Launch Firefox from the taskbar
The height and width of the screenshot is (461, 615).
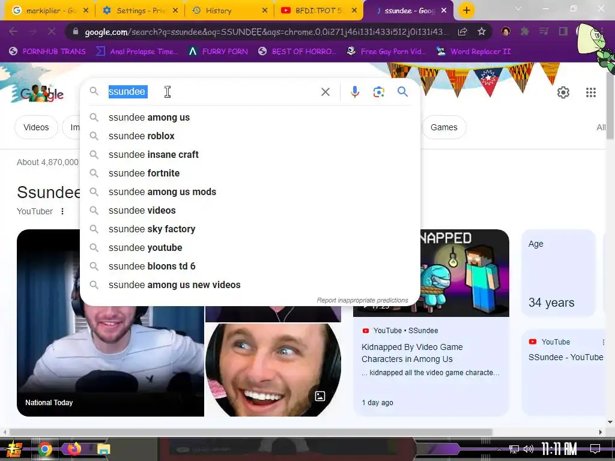click(74, 449)
